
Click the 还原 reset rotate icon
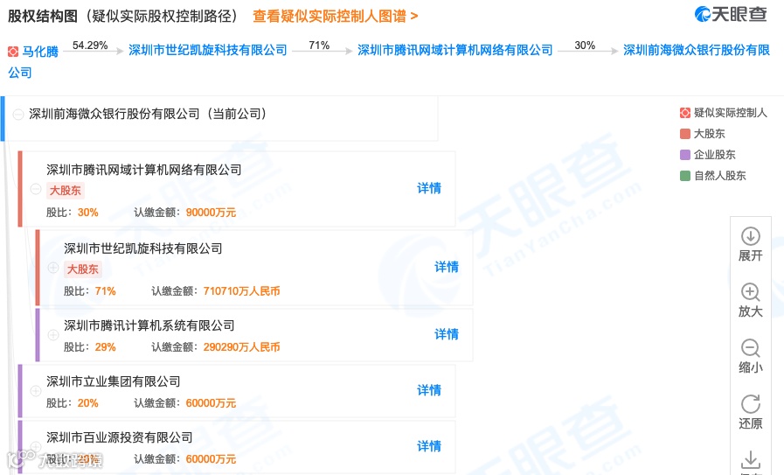(751, 404)
